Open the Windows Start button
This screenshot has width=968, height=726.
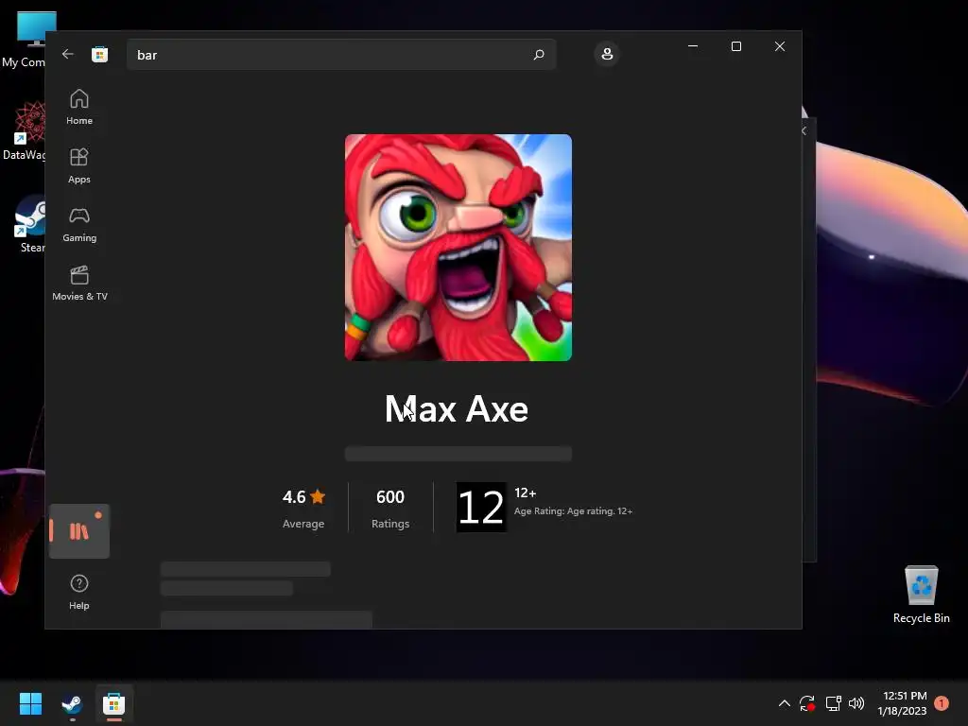(30, 703)
